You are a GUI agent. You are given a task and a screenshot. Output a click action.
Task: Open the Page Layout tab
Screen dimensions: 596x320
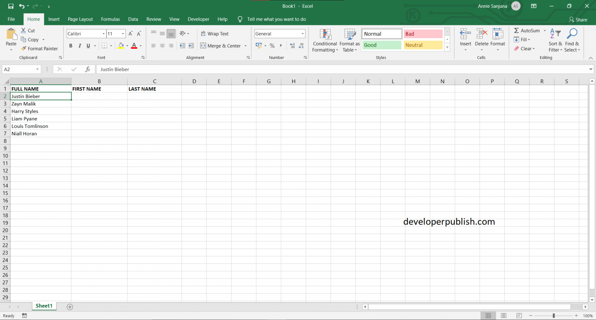80,19
